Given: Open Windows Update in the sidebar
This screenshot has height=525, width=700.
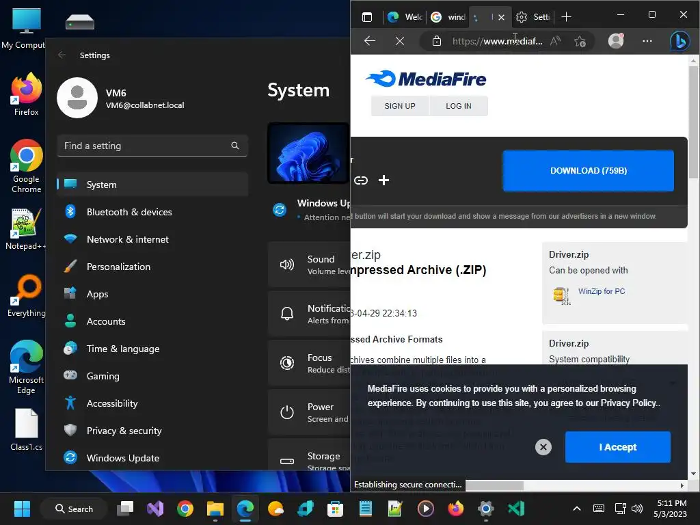Looking at the screenshot, I should [x=152, y=458].
